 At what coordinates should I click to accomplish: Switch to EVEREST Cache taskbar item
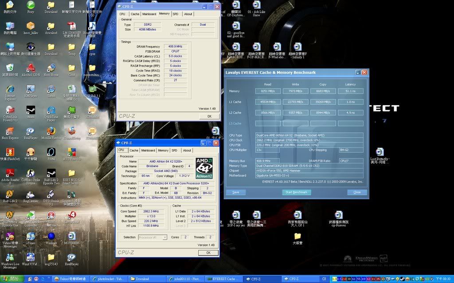(224, 279)
